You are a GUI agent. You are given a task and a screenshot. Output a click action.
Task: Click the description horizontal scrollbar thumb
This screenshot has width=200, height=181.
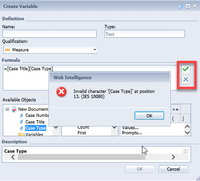(x=82, y=157)
